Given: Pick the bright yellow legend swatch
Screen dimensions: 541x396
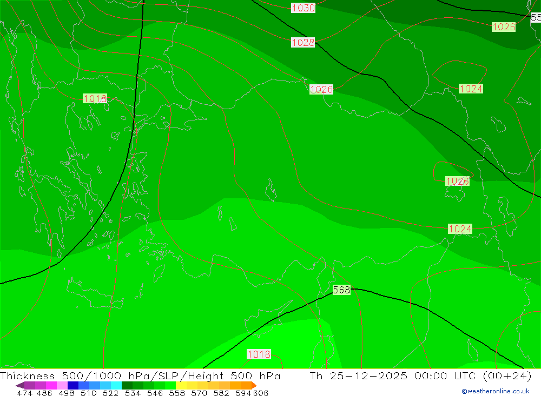Looking at the screenshot, I should [181, 385].
